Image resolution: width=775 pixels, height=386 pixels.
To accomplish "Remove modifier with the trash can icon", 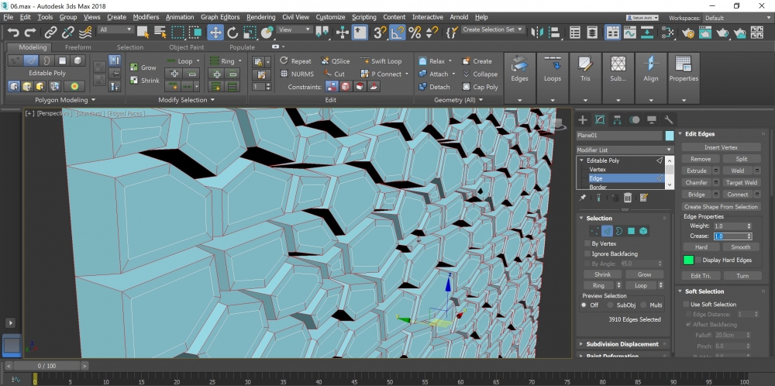I will click(628, 198).
